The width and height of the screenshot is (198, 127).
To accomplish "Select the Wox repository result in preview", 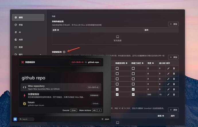I will click(61, 87).
